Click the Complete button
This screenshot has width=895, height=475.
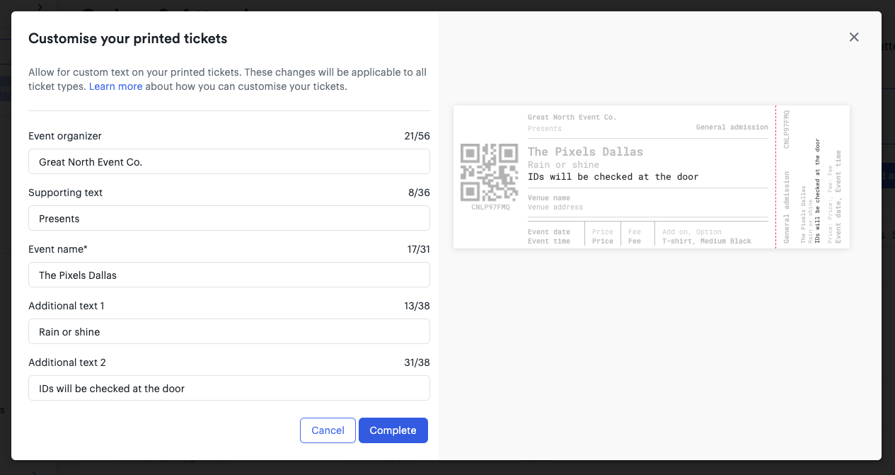click(393, 430)
